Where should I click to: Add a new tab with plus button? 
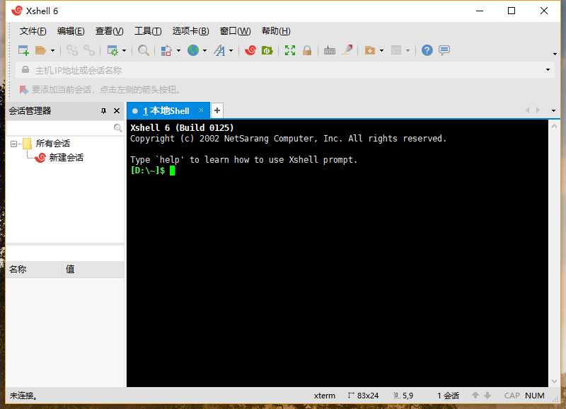(217, 110)
